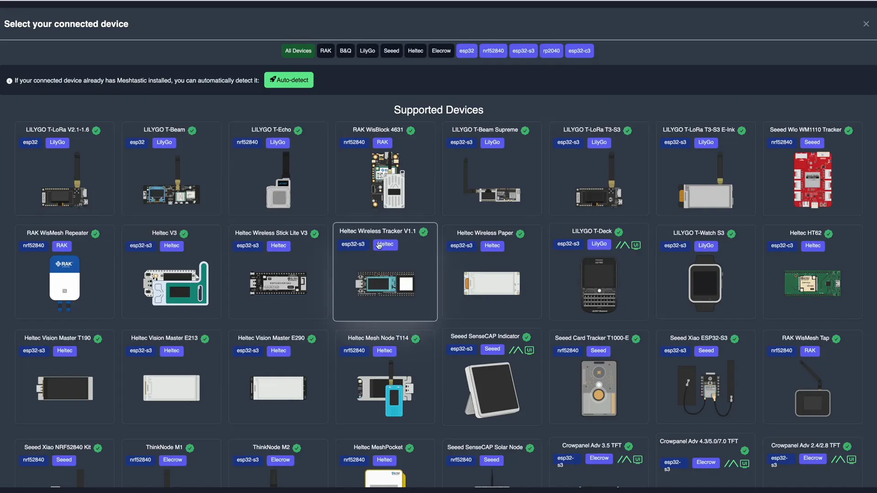
Task: Click mesh logo icon on SenseCAP Indicator card
Action: (516, 350)
